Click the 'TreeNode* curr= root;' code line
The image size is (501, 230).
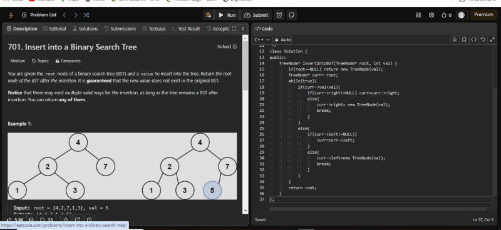[x=312, y=75]
